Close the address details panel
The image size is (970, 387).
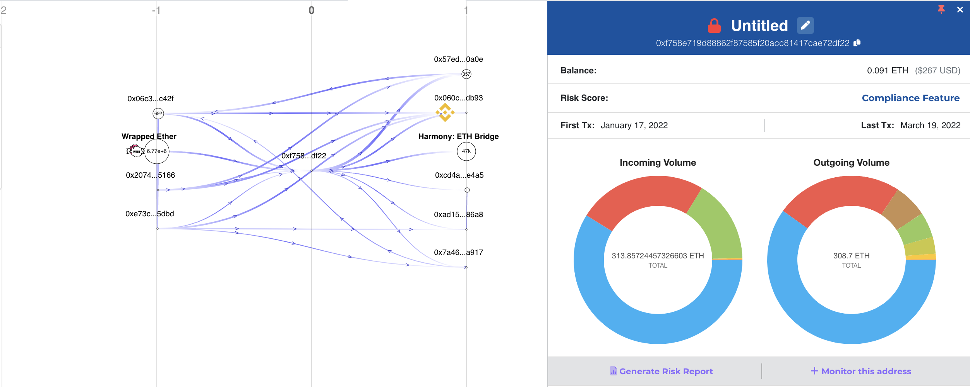pos(960,10)
